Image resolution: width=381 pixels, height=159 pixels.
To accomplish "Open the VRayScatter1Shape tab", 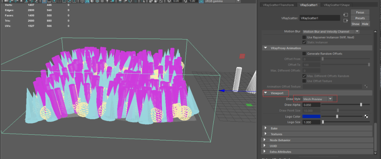I will coord(337,5).
